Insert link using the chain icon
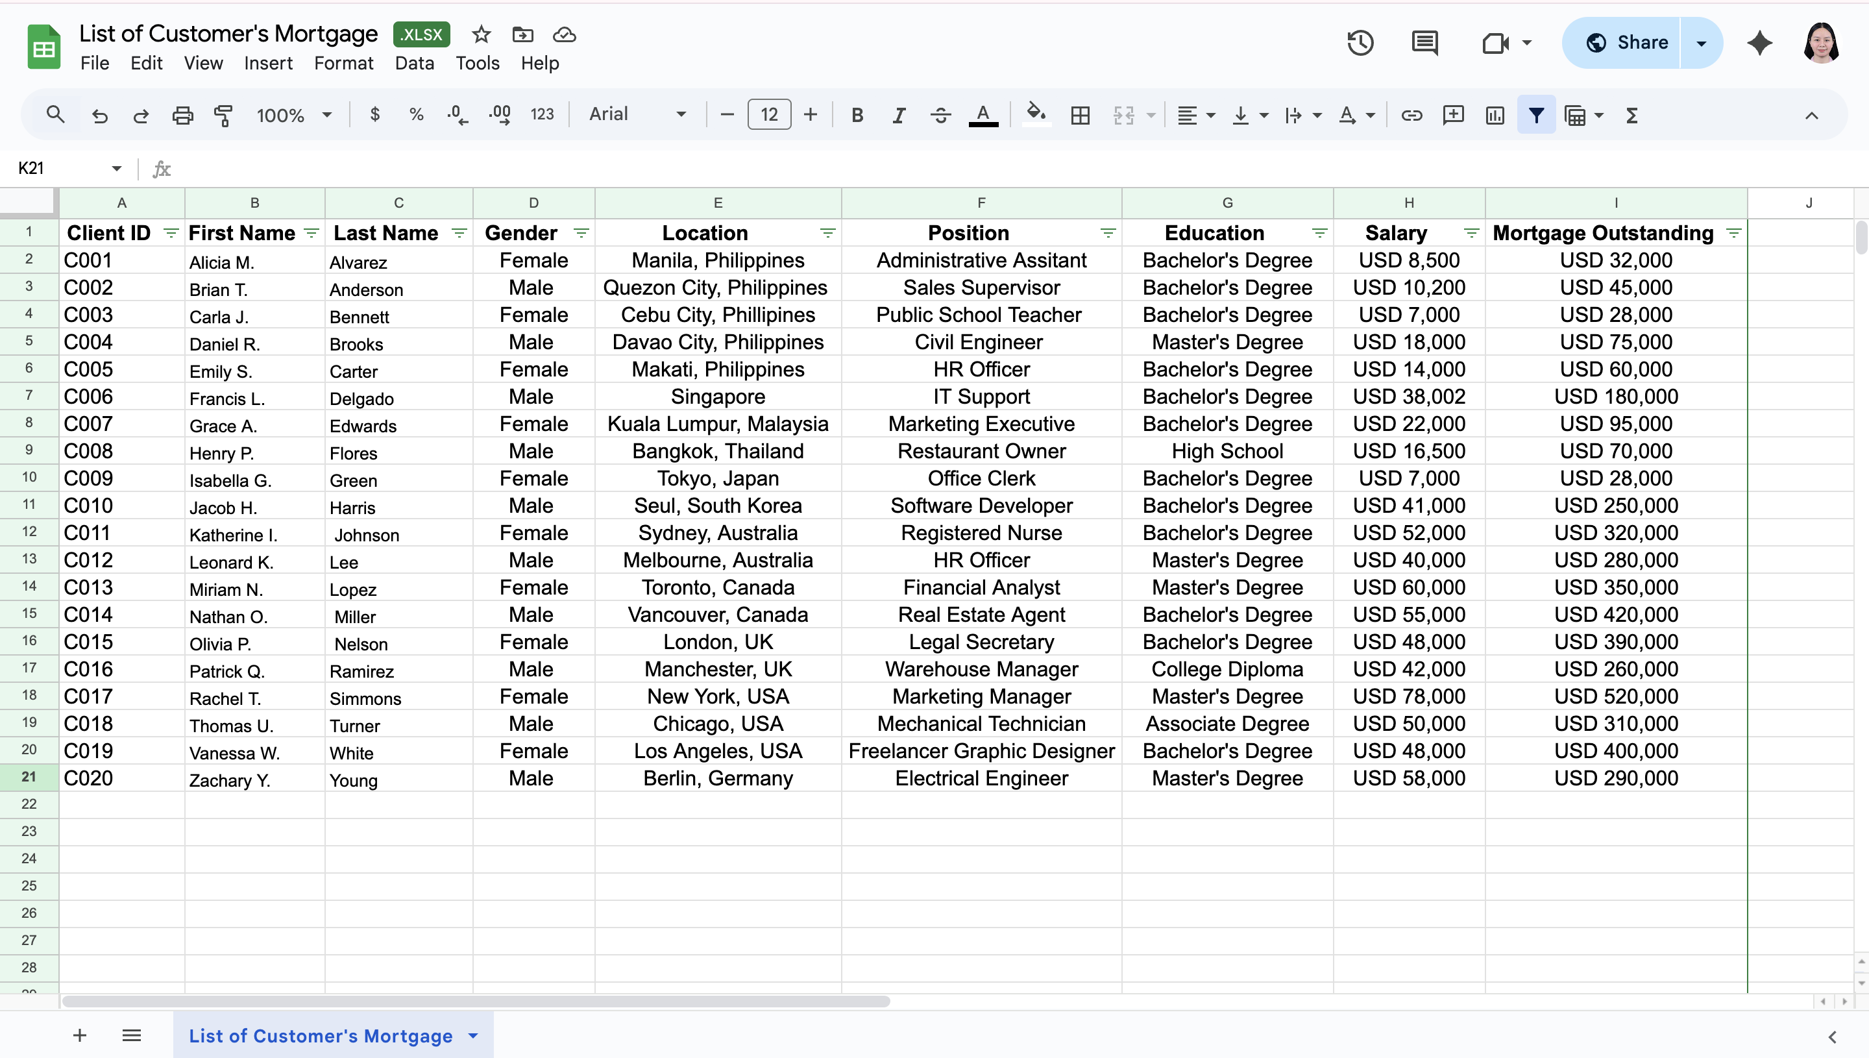This screenshot has width=1869, height=1058. click(x=1411, y=115)
